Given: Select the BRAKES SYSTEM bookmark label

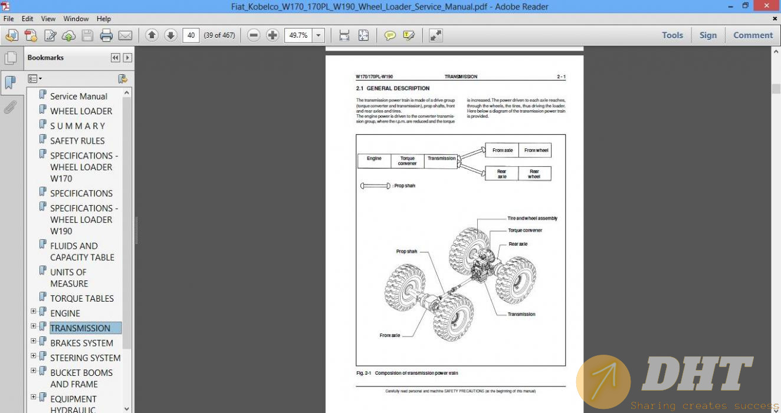Looking at the screenshot, I should pos(81,343).
